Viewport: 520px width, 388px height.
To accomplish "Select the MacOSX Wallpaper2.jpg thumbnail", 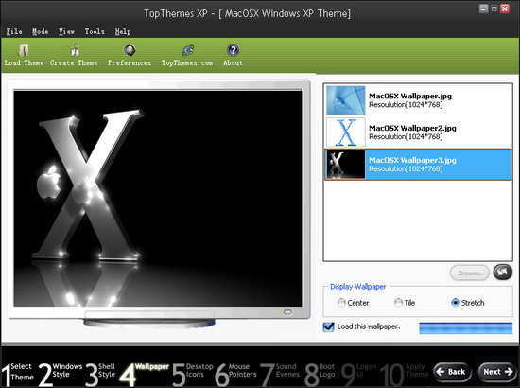I will [345, 132].
